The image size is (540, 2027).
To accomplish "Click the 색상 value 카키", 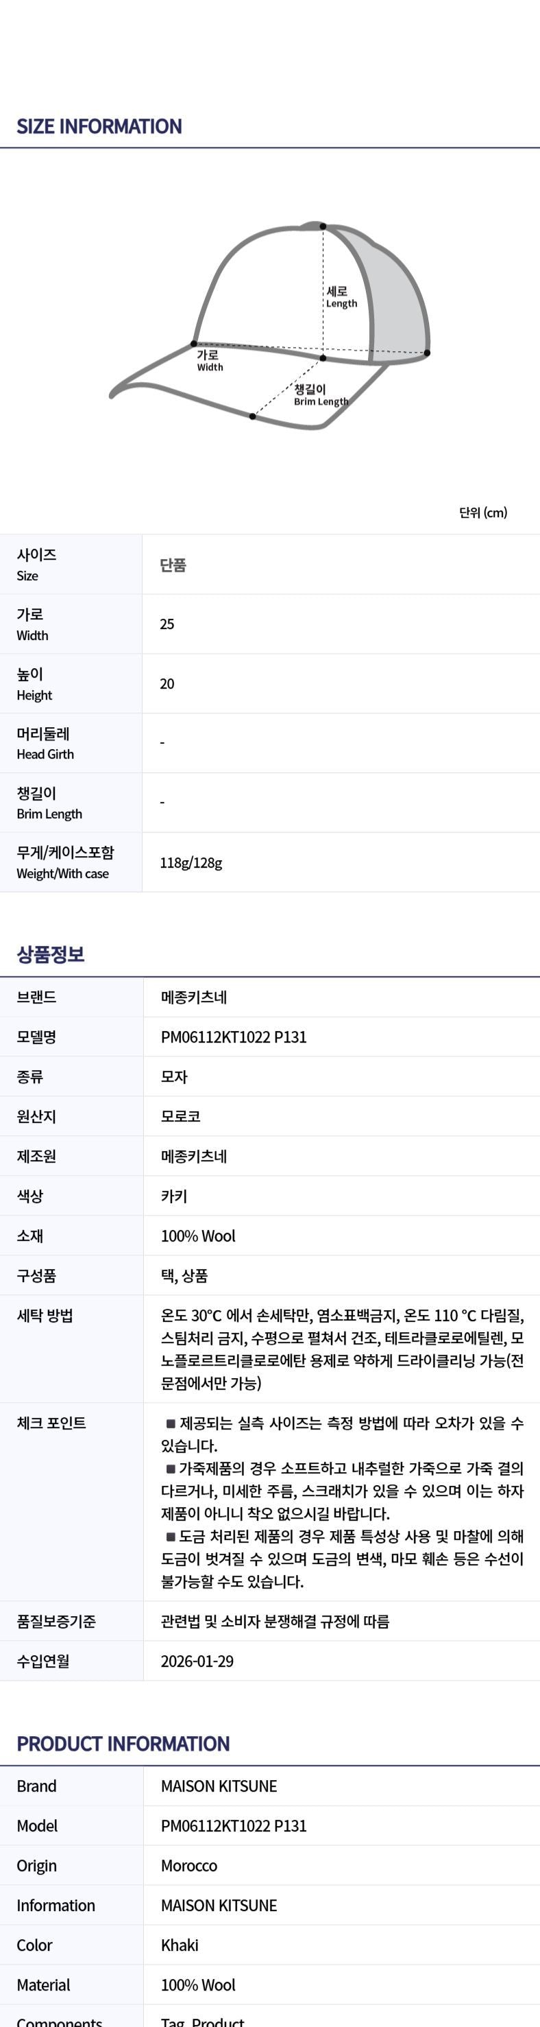I will pos(173,1196).
